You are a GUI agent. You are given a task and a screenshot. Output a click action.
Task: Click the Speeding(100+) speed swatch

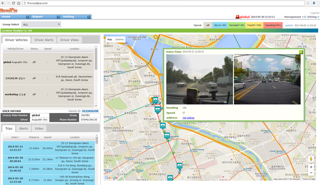(273, 25)
